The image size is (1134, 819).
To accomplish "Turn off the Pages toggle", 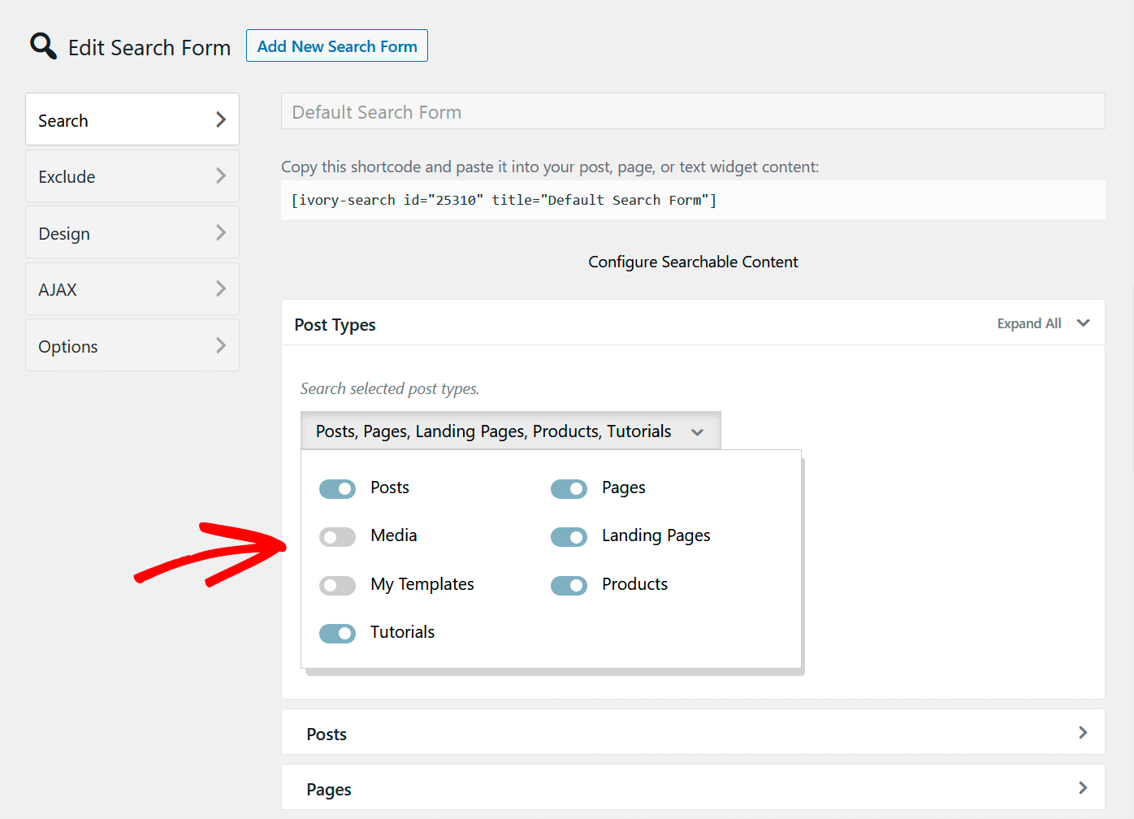I will (x=569, y=488).
